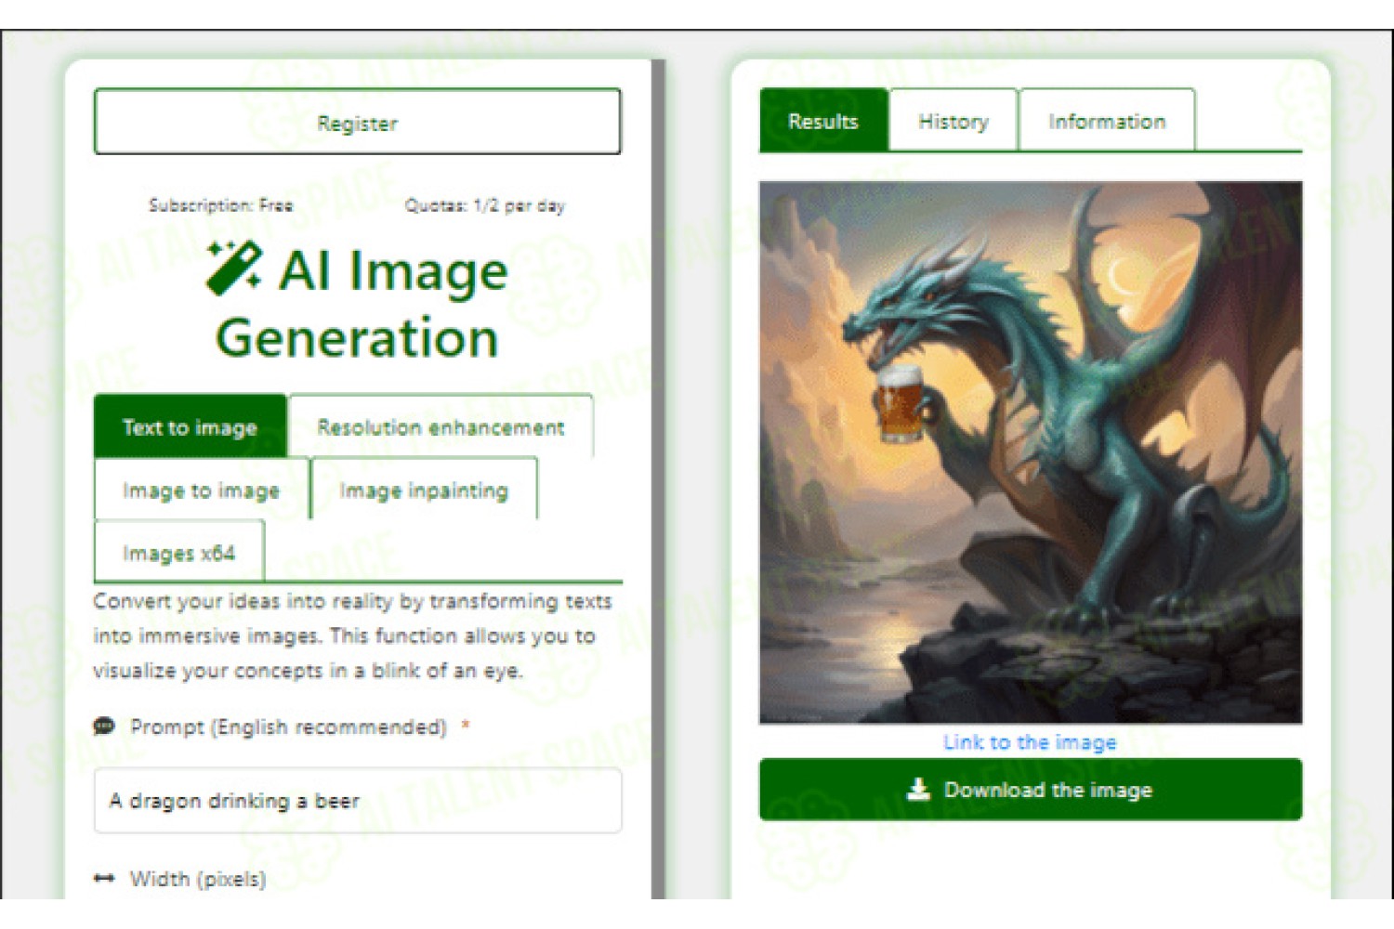
Task: Select the Text to image tab
Action: pyautogui.click(x=191, y=426)
